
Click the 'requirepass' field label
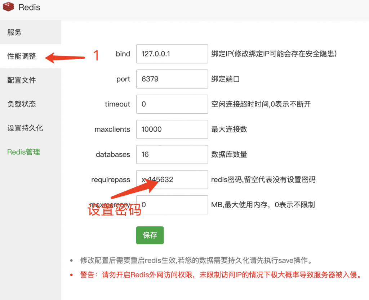111,180
